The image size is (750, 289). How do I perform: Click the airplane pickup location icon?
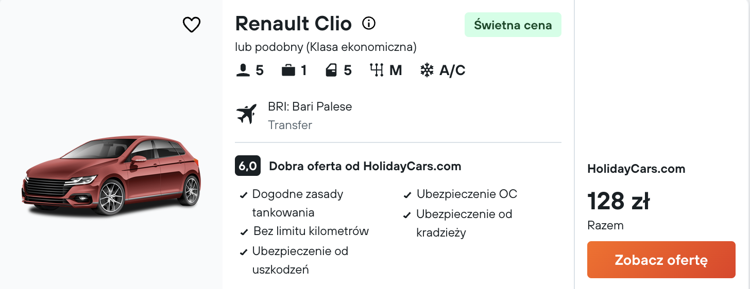pyautogui.click(x=247, y=114)
